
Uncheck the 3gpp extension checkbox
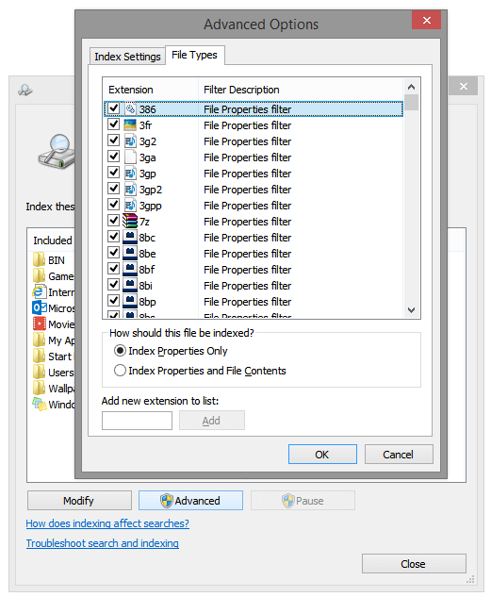[x=113, y=205]
